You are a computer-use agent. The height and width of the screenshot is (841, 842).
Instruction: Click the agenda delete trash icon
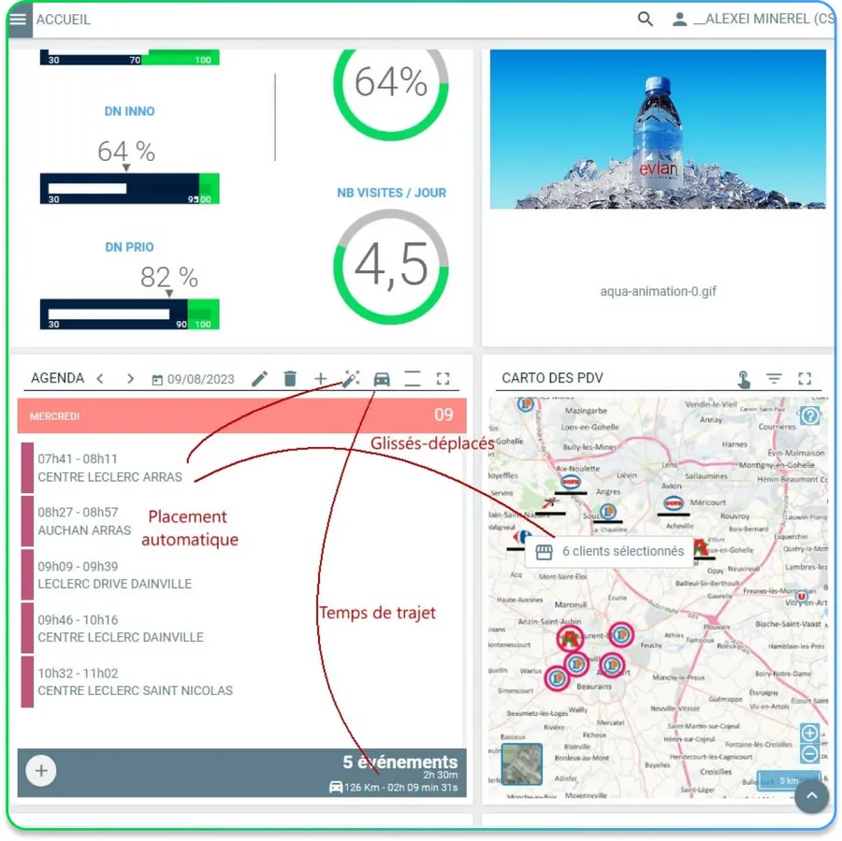290,379
